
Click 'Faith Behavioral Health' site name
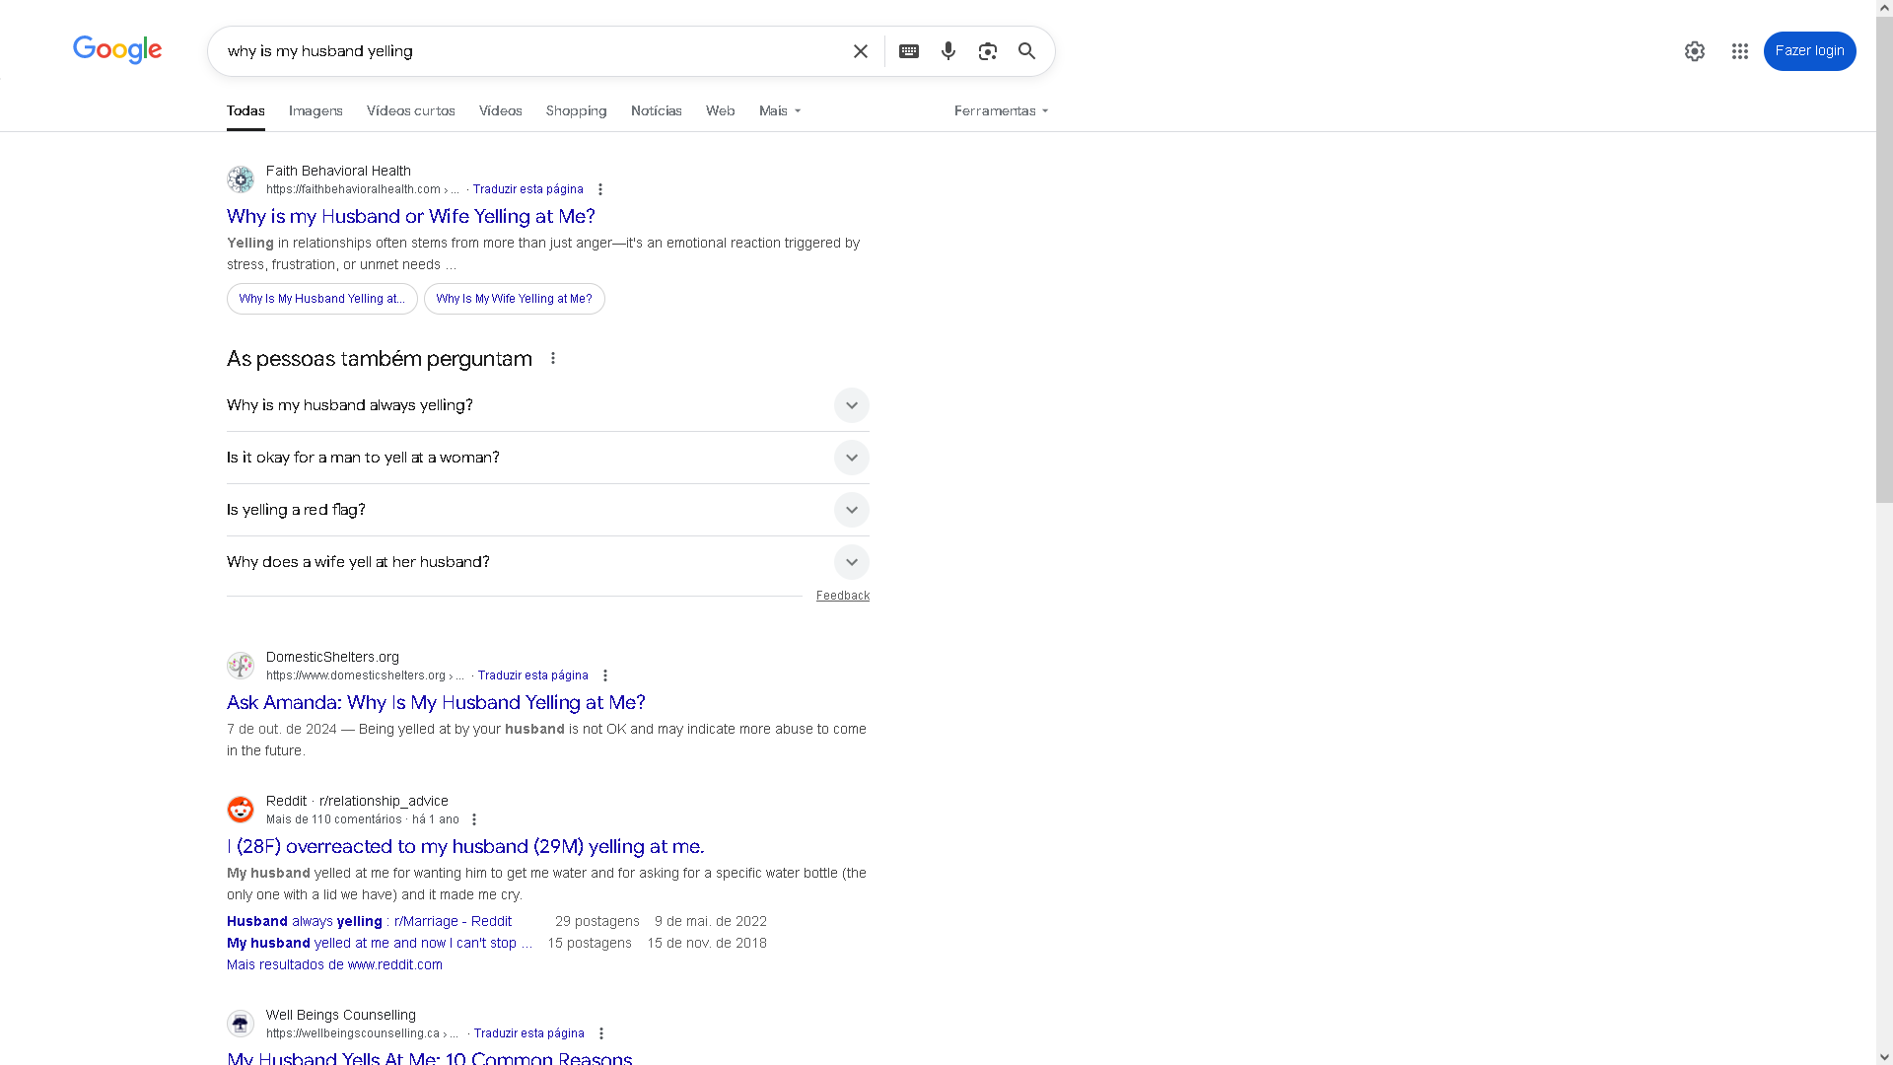coord(338,171)
